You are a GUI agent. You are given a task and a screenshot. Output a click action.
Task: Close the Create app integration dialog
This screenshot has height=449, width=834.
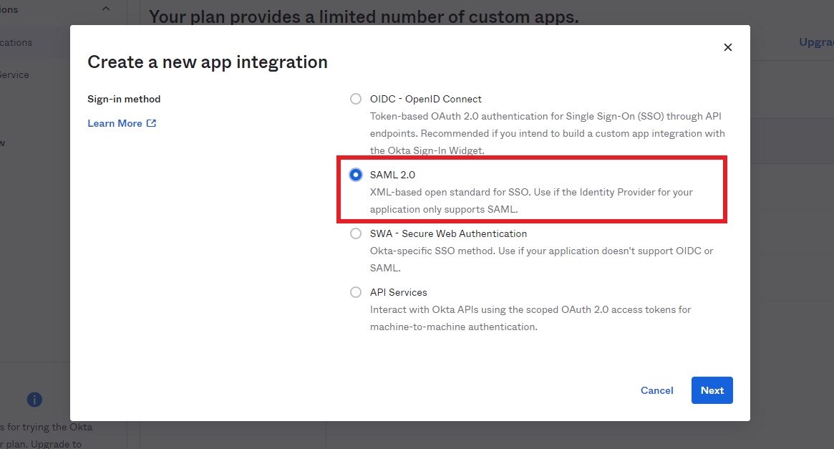coord(727,47)
